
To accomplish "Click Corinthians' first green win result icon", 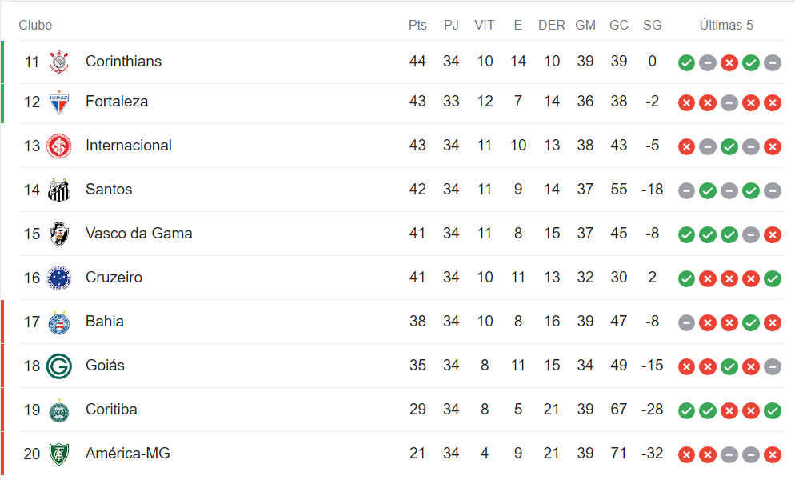I will click(686, 63).
